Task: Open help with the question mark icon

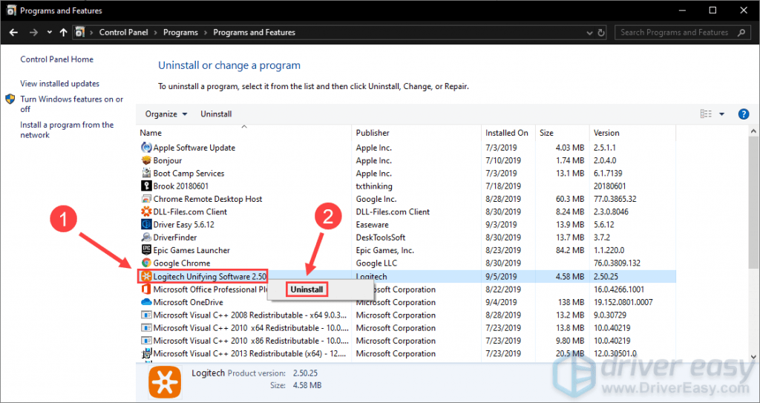Action: point(743,114)
